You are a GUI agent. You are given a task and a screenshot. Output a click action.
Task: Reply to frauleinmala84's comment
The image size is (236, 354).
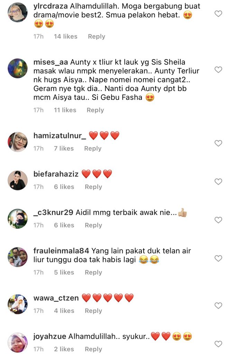coord(93,272)
